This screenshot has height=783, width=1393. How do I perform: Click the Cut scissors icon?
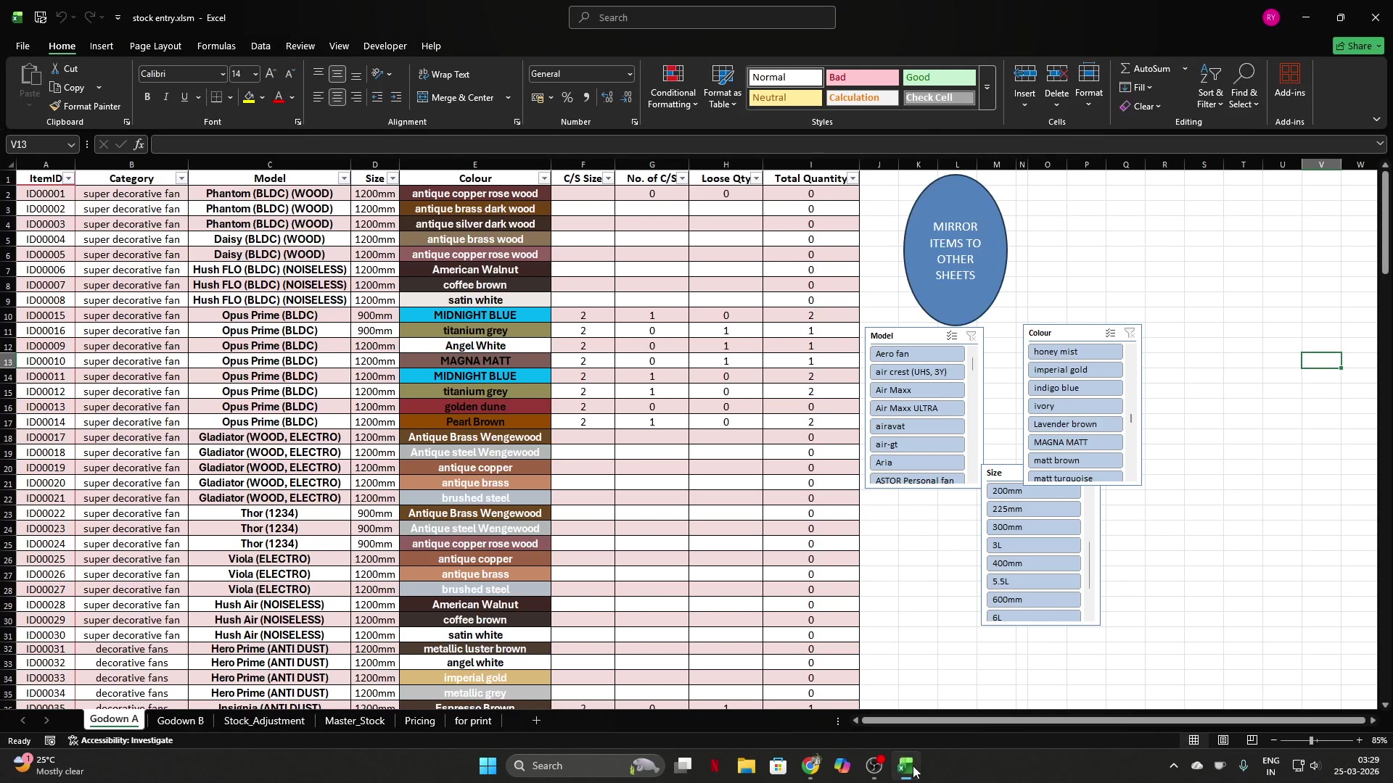[x=56, y=68]
